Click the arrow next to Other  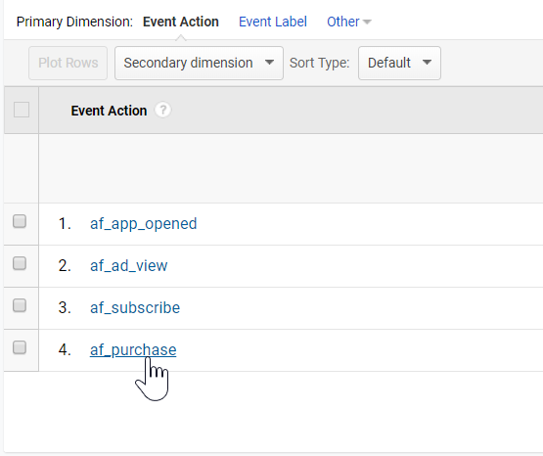(x=367, y=23)
